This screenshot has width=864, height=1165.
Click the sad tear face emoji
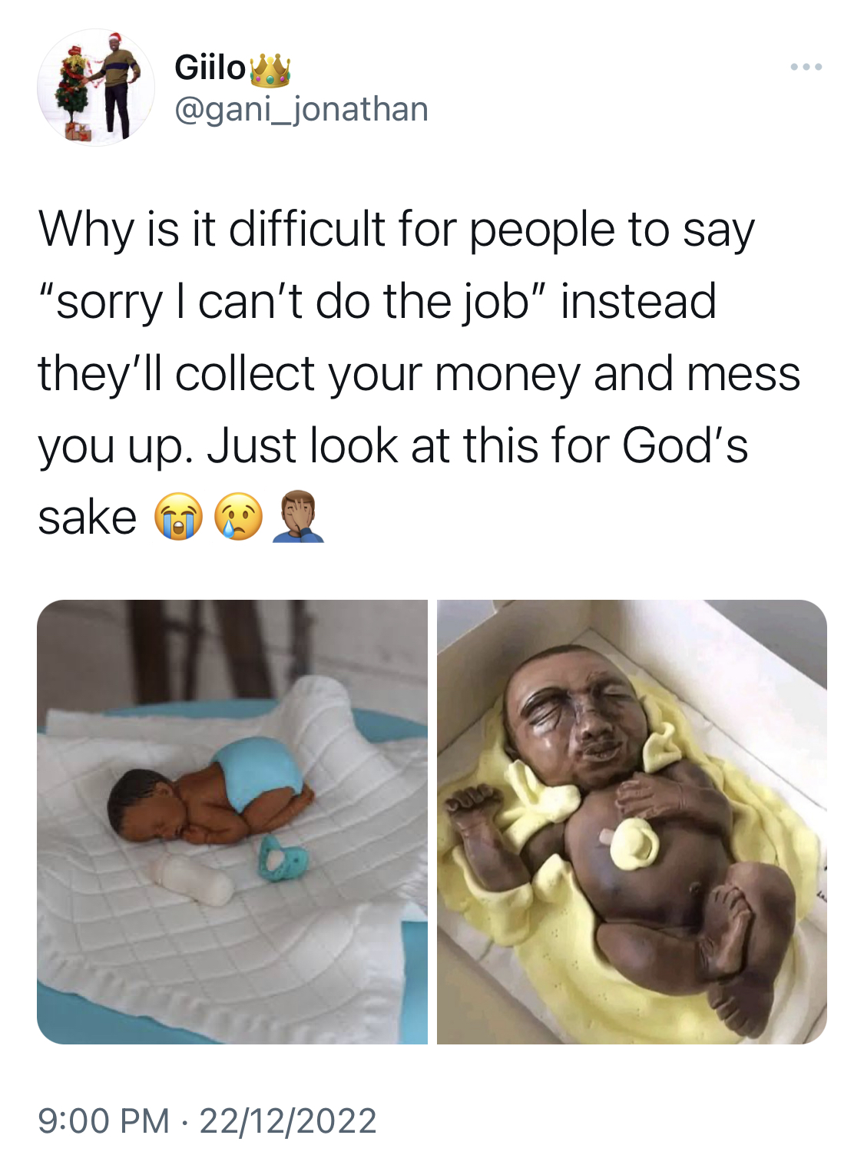[x=239, y=517]
